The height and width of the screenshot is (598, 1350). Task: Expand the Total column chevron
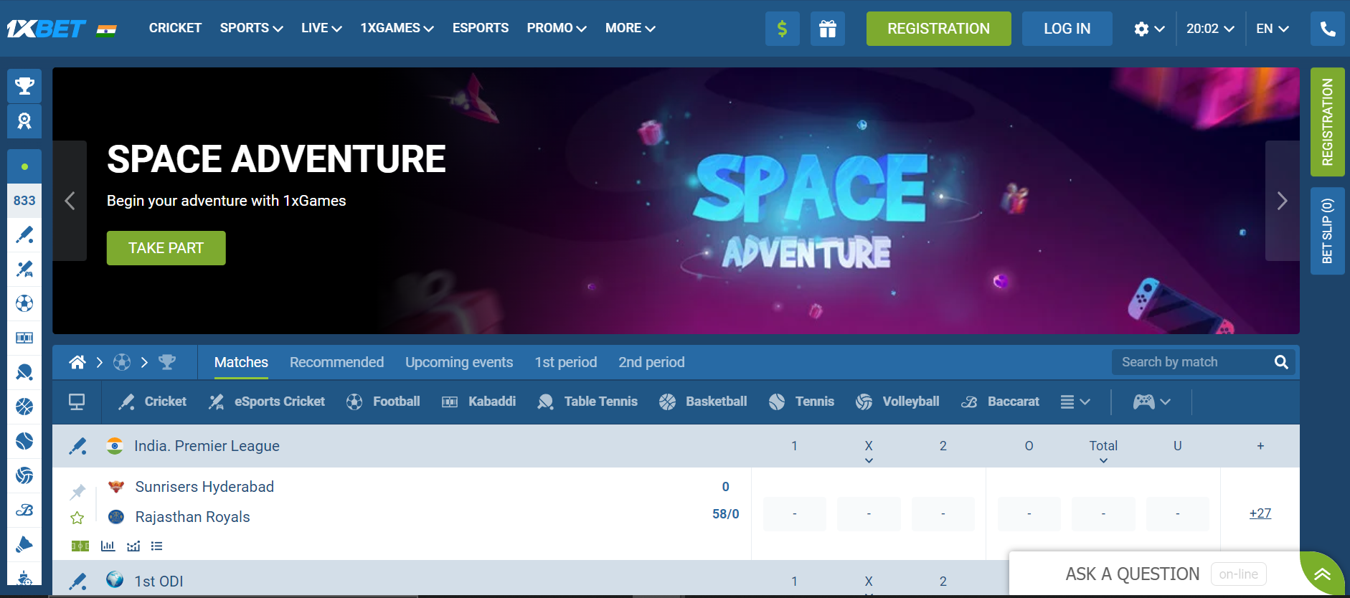1103,461
